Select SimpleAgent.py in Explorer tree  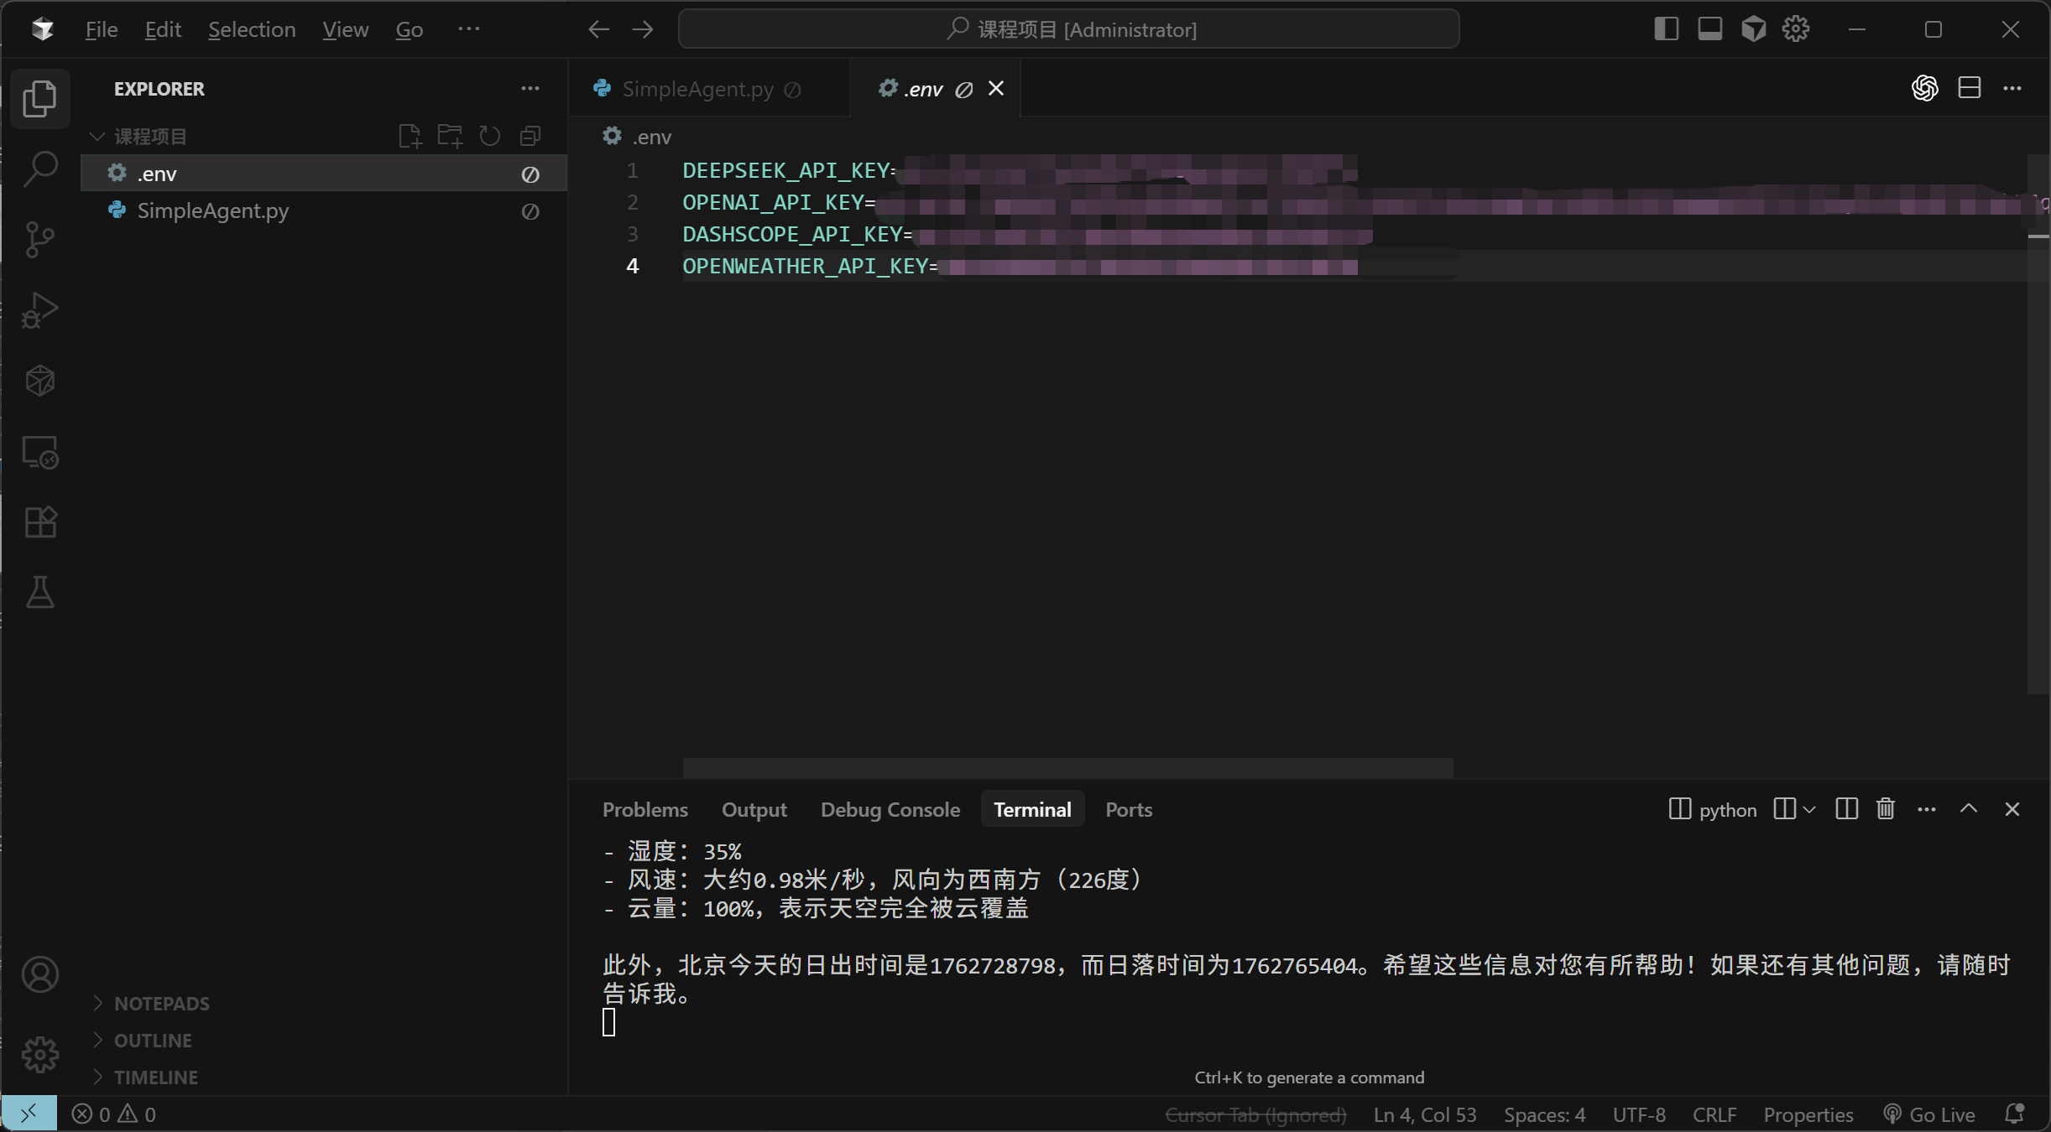324,210
